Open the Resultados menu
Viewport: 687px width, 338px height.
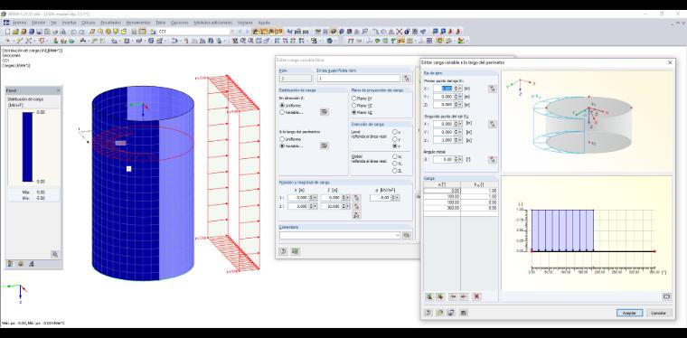pos(110,23)
